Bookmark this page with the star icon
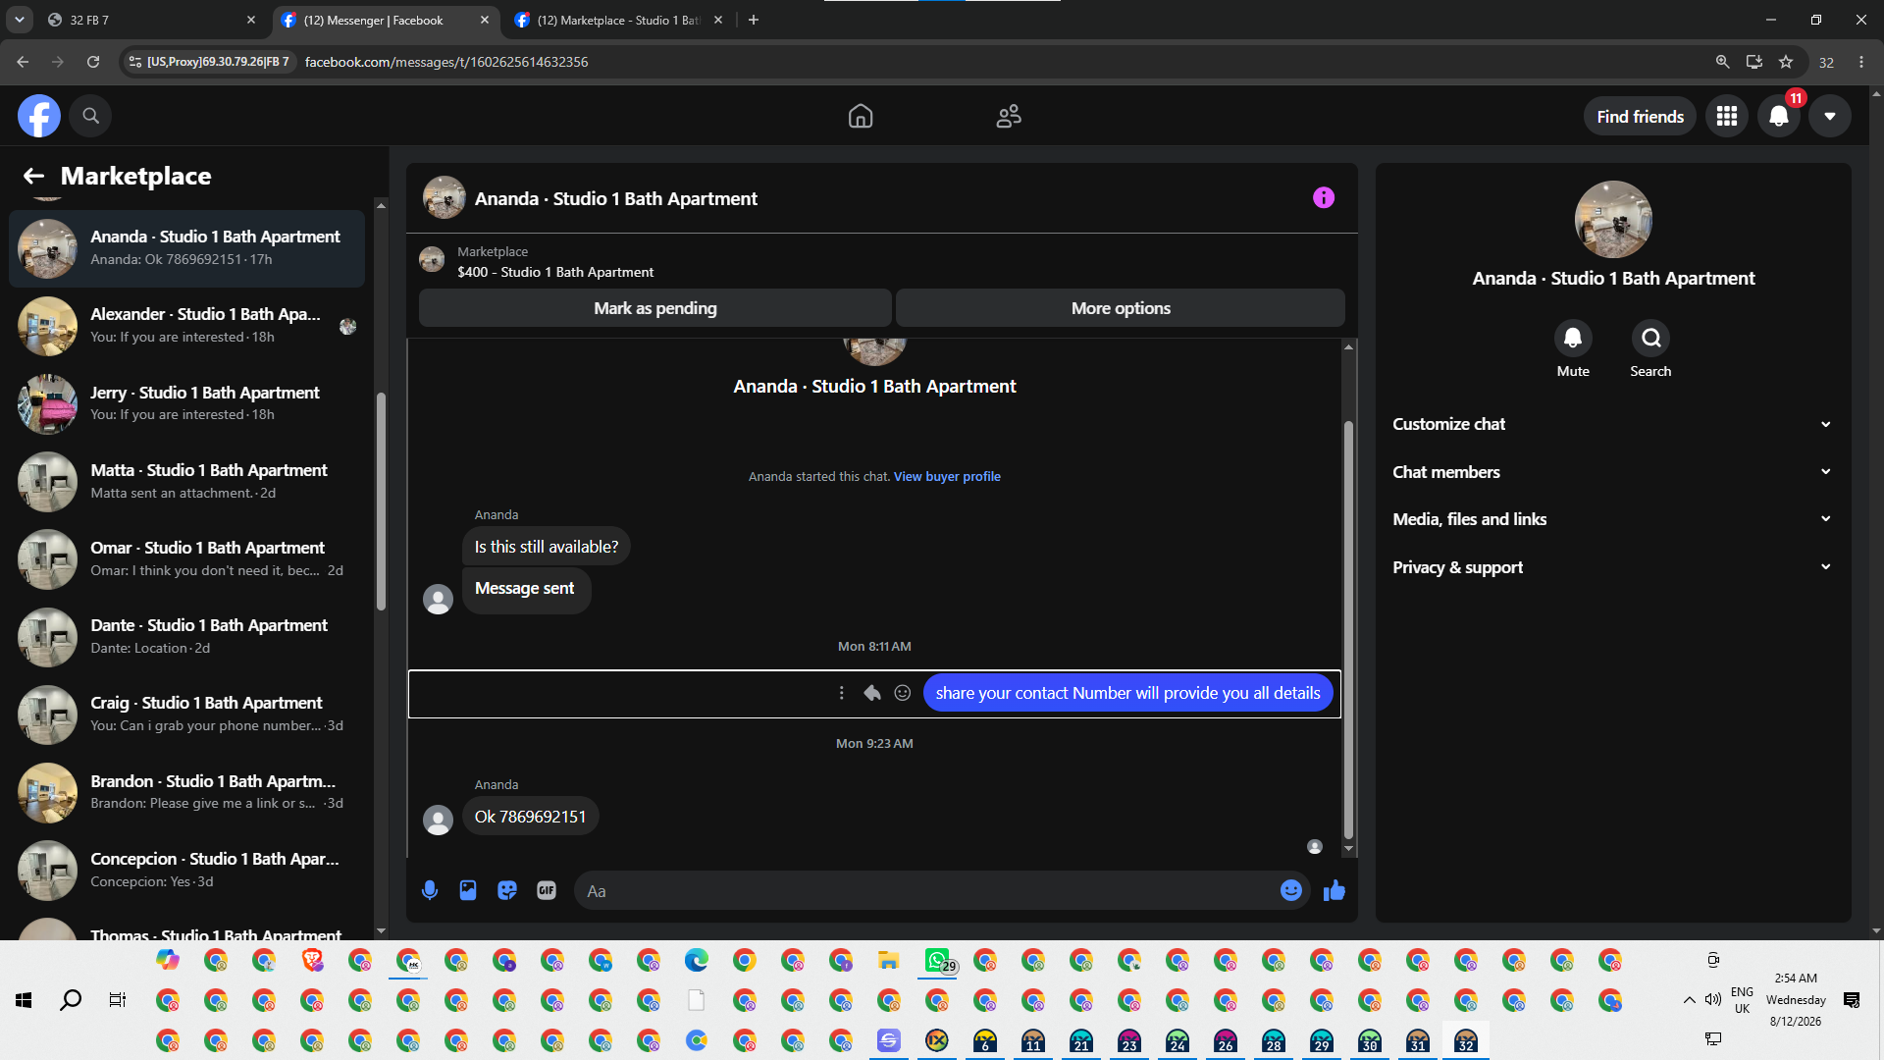This screenshot has width=1884, height=1060. pos(1786,62)
